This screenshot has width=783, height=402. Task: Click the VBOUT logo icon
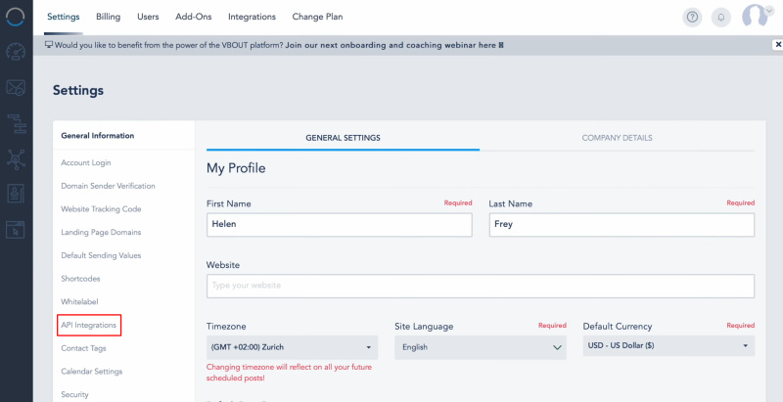pyautogui.click(x=16, y=18)
